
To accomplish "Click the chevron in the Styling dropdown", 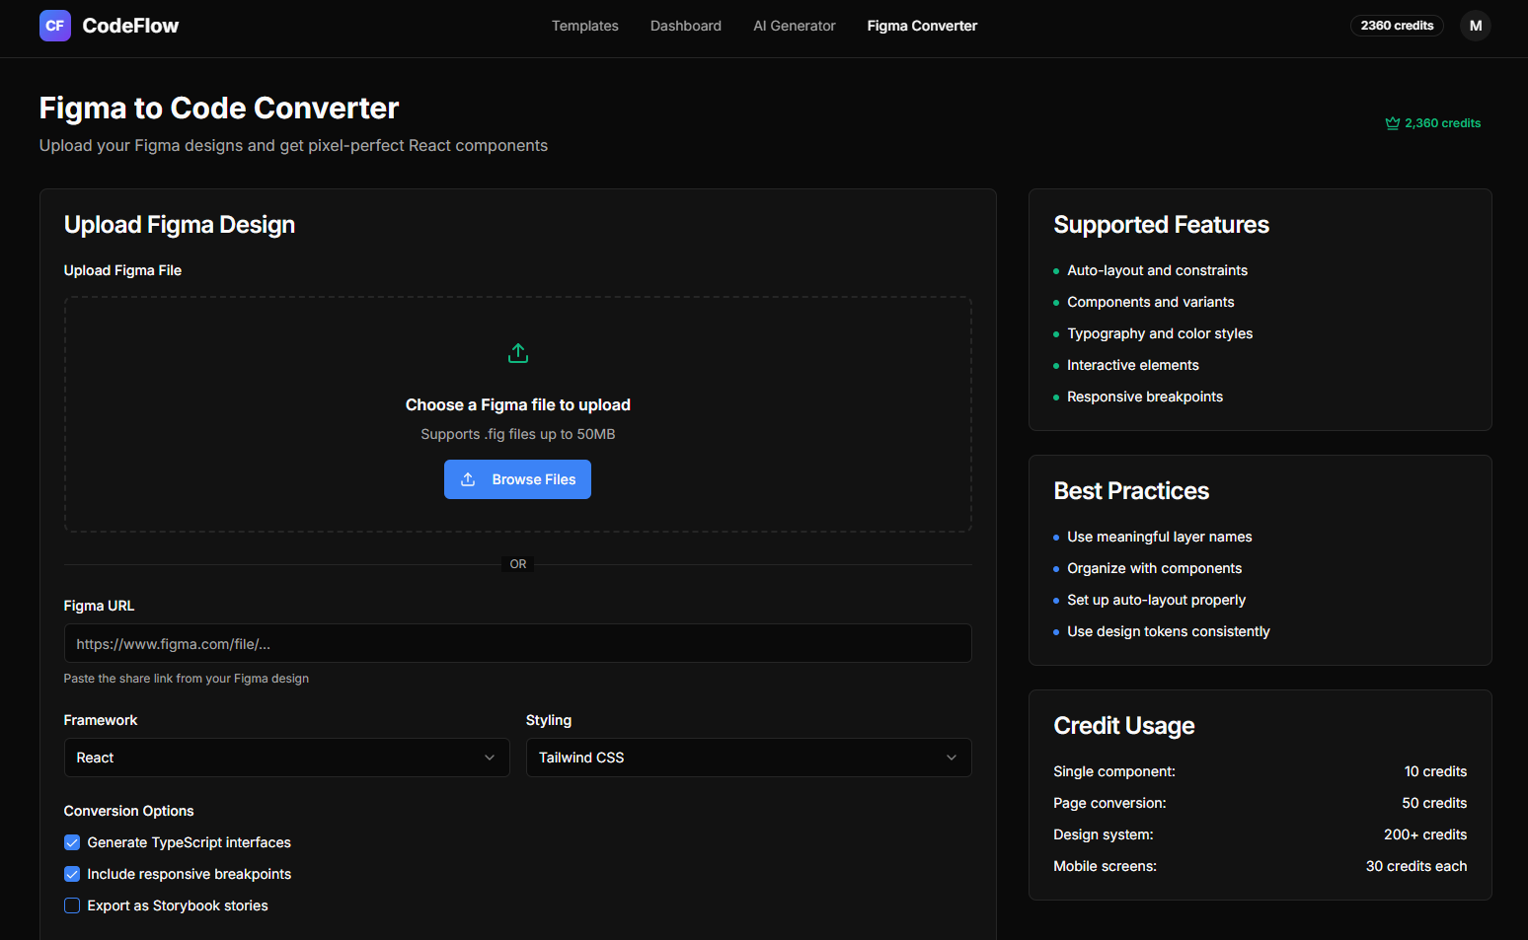I will (x=952, y=758).
